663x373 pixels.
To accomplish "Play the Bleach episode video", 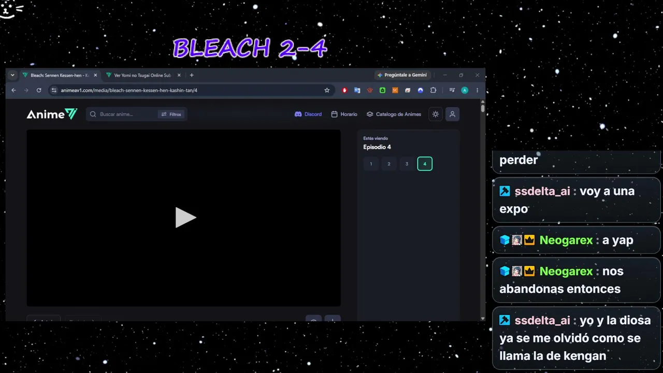I will pos(185,218).
